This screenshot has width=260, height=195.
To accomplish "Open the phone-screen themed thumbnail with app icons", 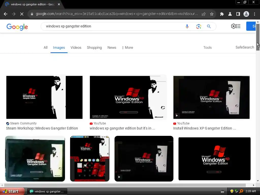I will click(90, 159).
